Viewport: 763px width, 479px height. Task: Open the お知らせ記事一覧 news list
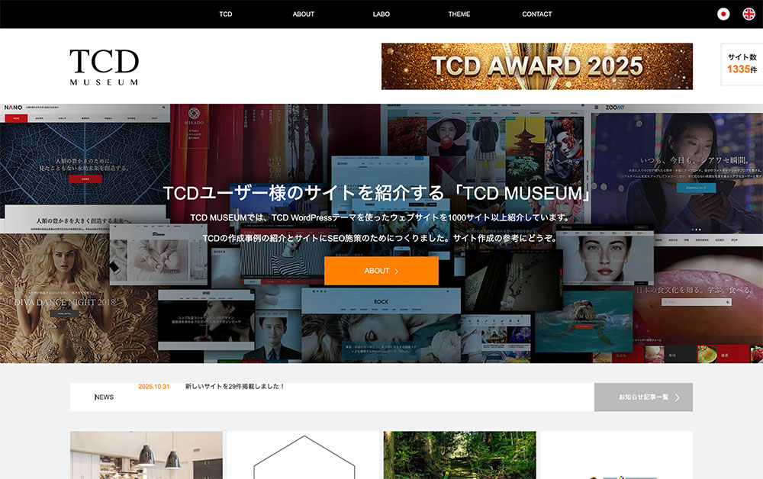point(643,397)
